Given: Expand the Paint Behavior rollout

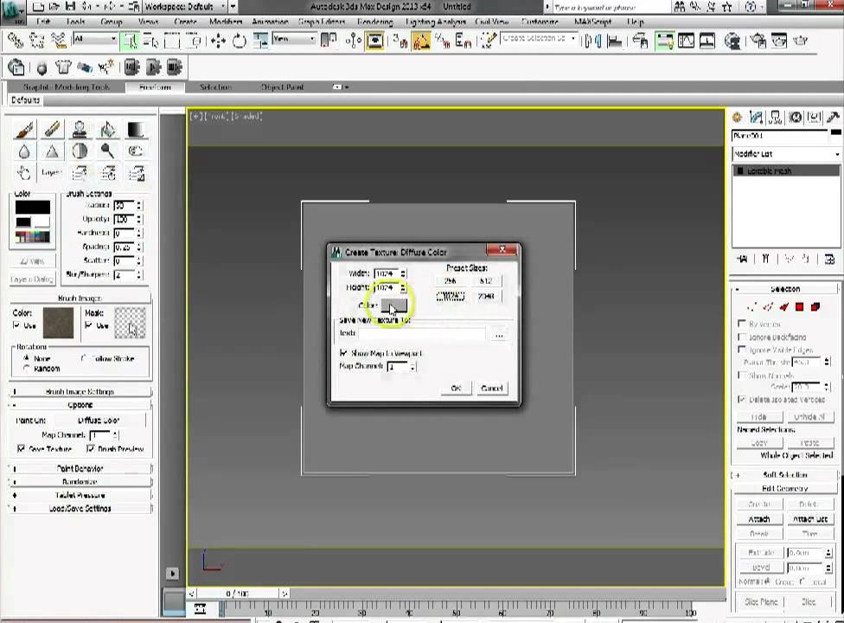Looking at the screenshot, I should 80,468.
